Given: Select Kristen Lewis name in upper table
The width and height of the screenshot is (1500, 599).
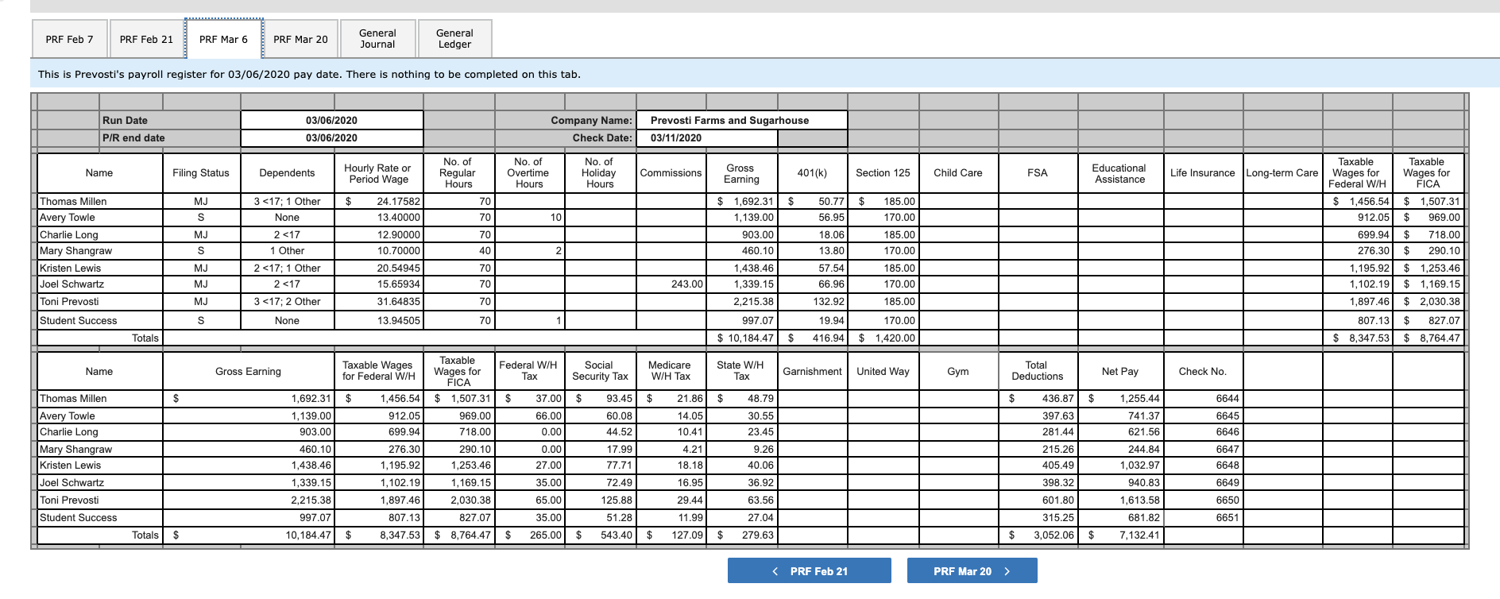Looking at the screenshot, I should pos(99,268).
